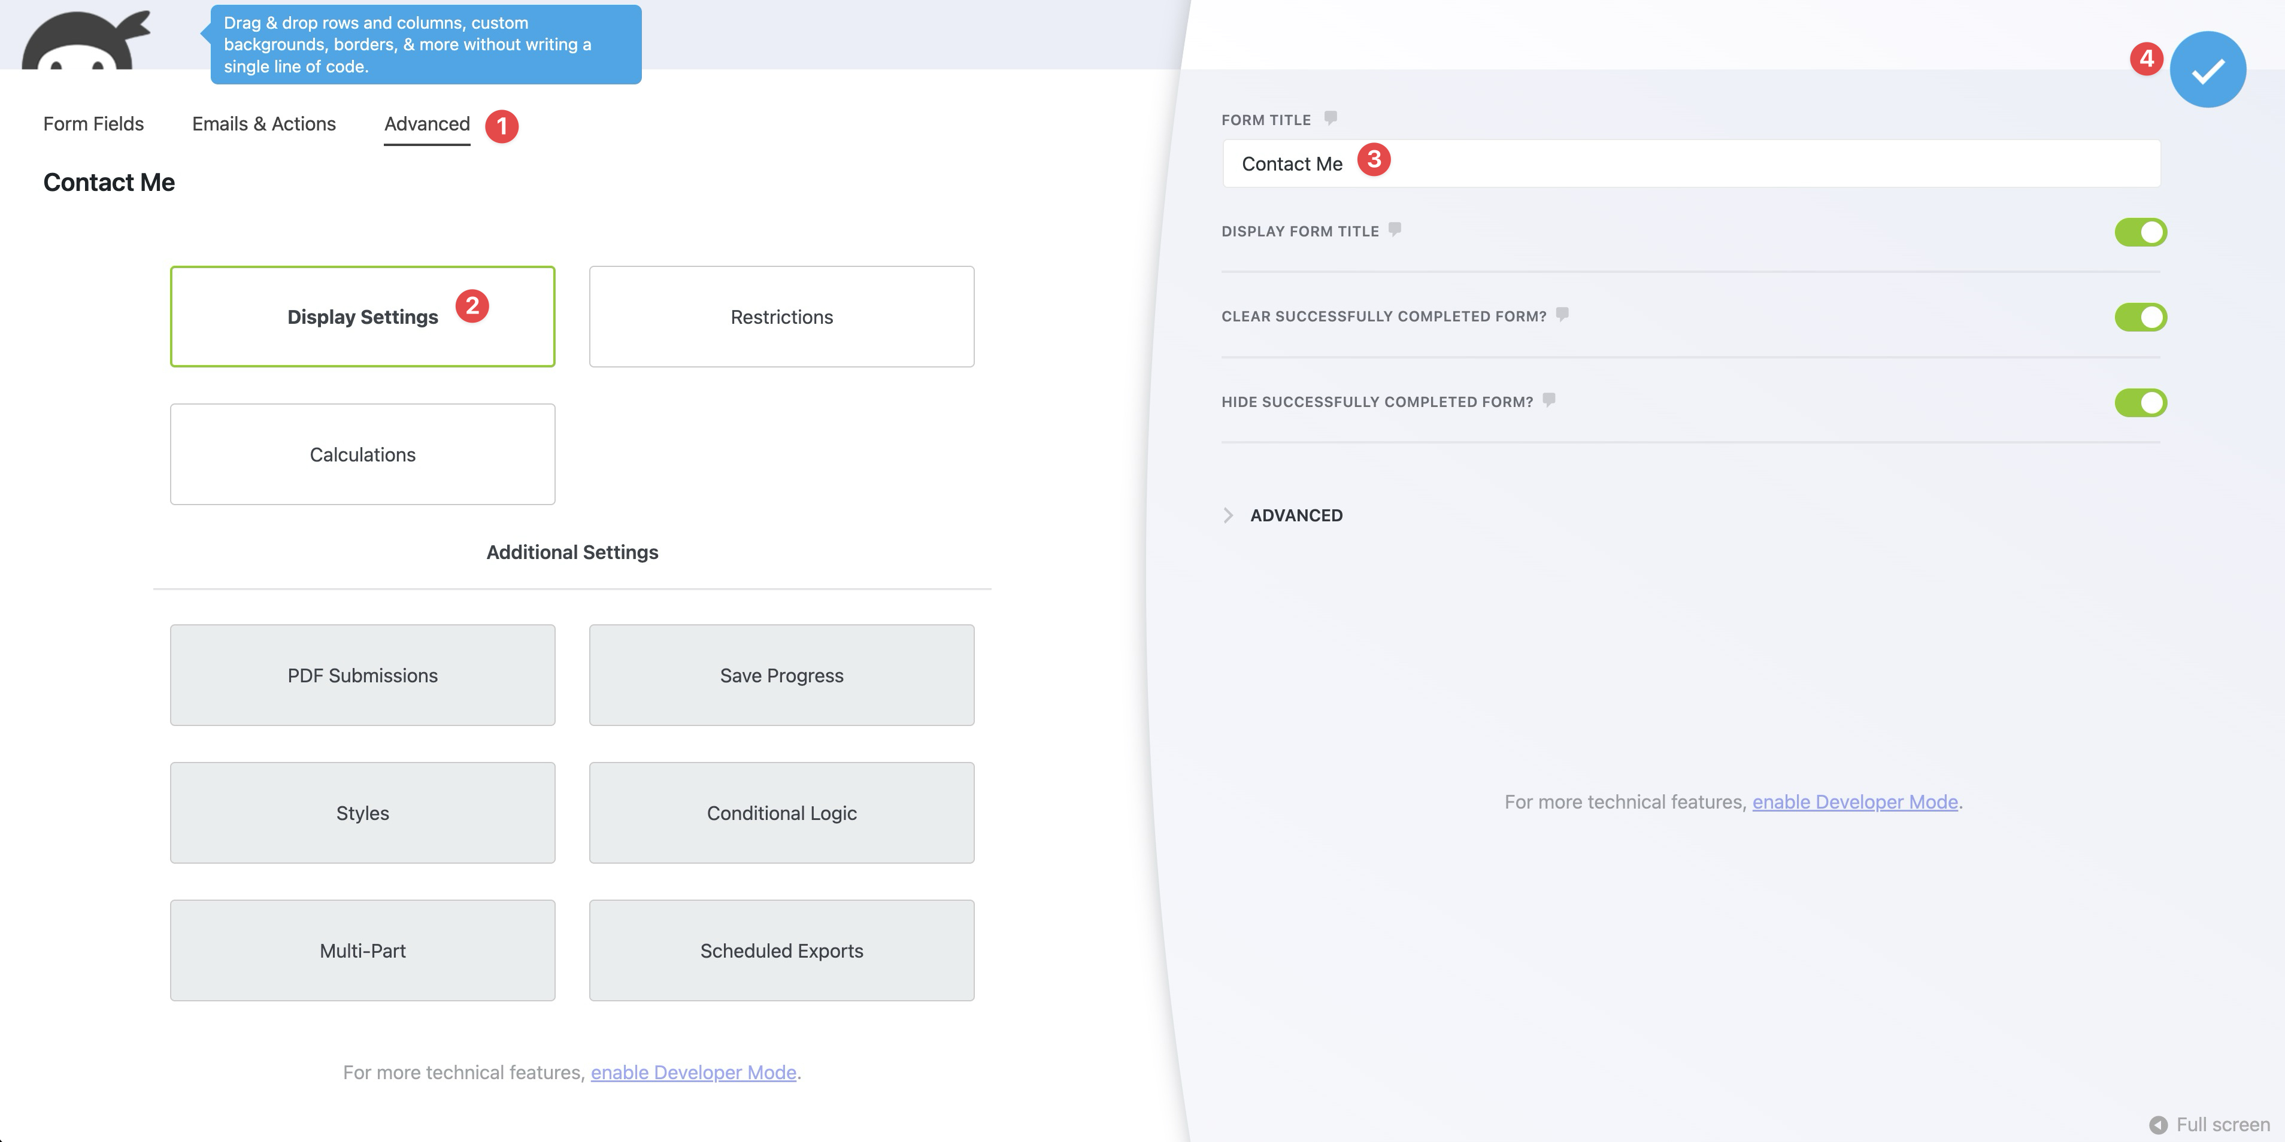The image size is (2285, 1142).
Task: Select the Advanced tab
Action: point(427,124)
